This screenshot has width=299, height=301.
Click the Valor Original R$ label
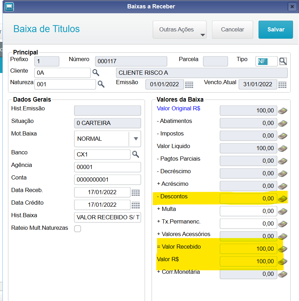pos(178,109)
